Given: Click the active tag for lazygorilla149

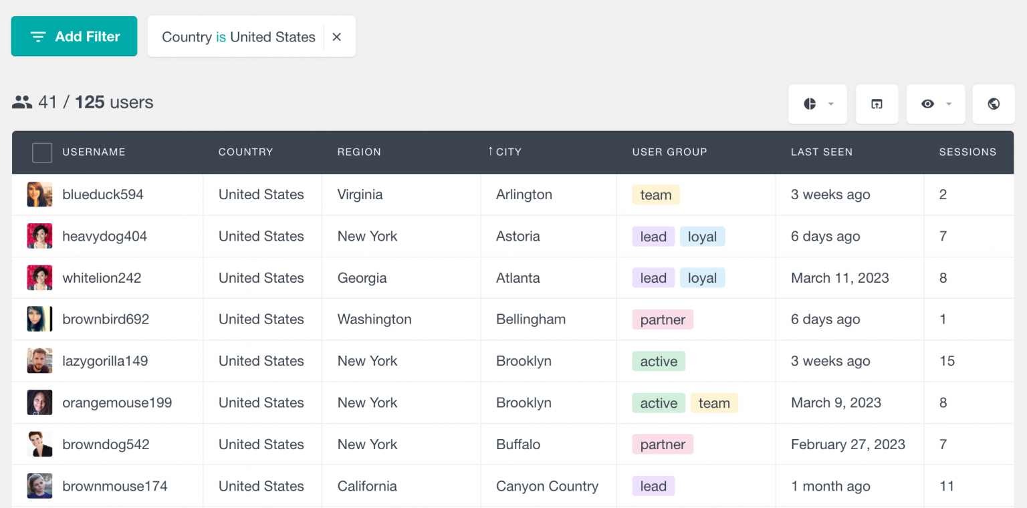Looking at the screenshot, I should click(x=658, y=362).
